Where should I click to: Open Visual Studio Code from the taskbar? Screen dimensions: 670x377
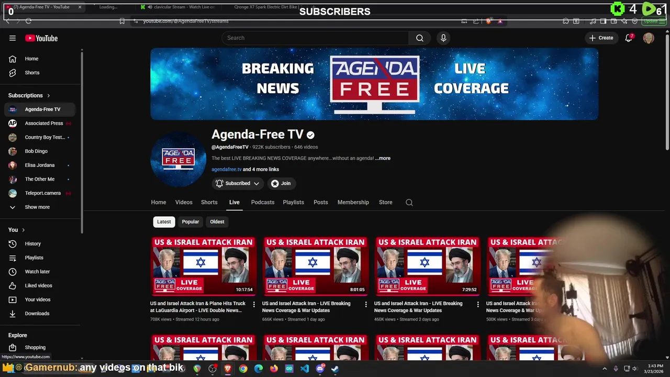click(x=305, y=369)
